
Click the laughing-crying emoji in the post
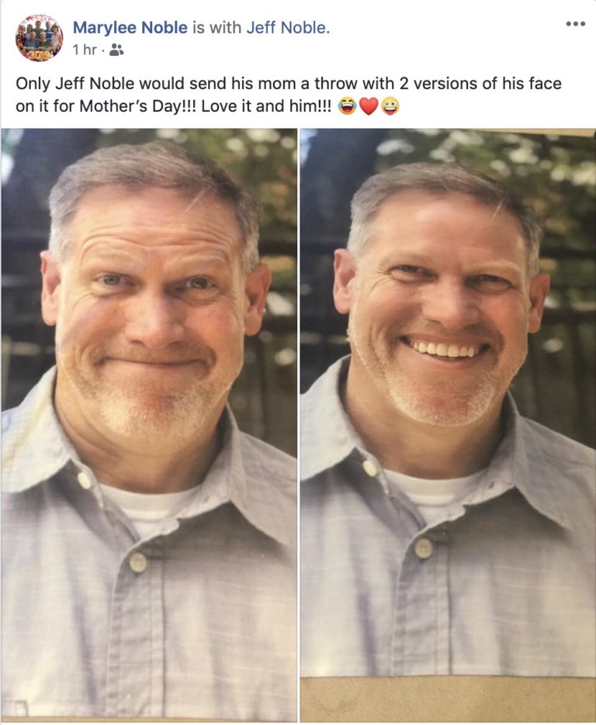pyautogui.click(x=347, y=106)
